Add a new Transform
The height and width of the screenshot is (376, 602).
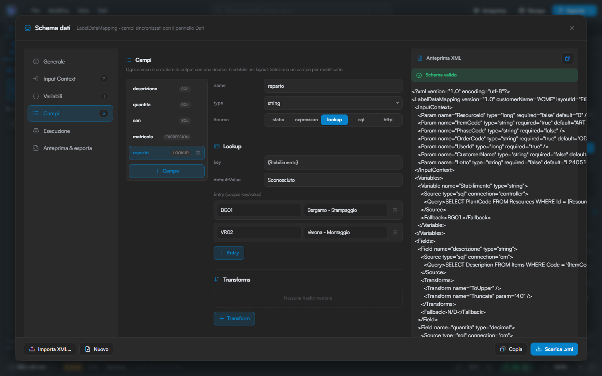[x=234, y=318]
